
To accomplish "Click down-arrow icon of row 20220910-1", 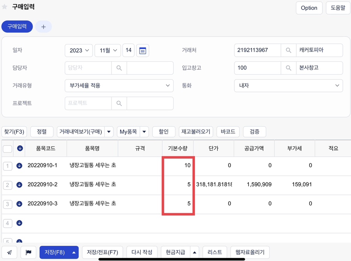I will click(x=19, y=166).
